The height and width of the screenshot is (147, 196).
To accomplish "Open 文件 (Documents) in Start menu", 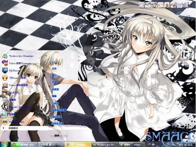I will pos(54,68).
